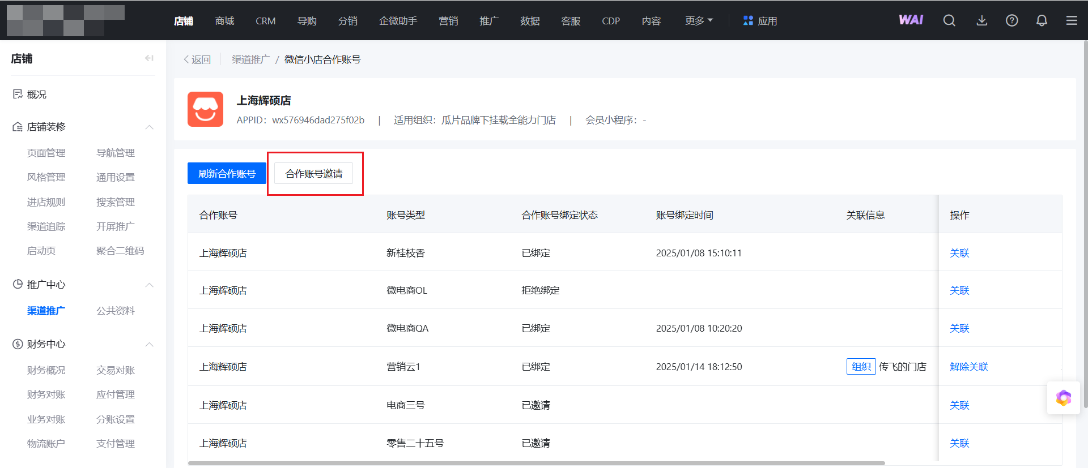Expand the 更多 dropdown menu
Viewport: 1088px width, 468px height.
point(698,21)
